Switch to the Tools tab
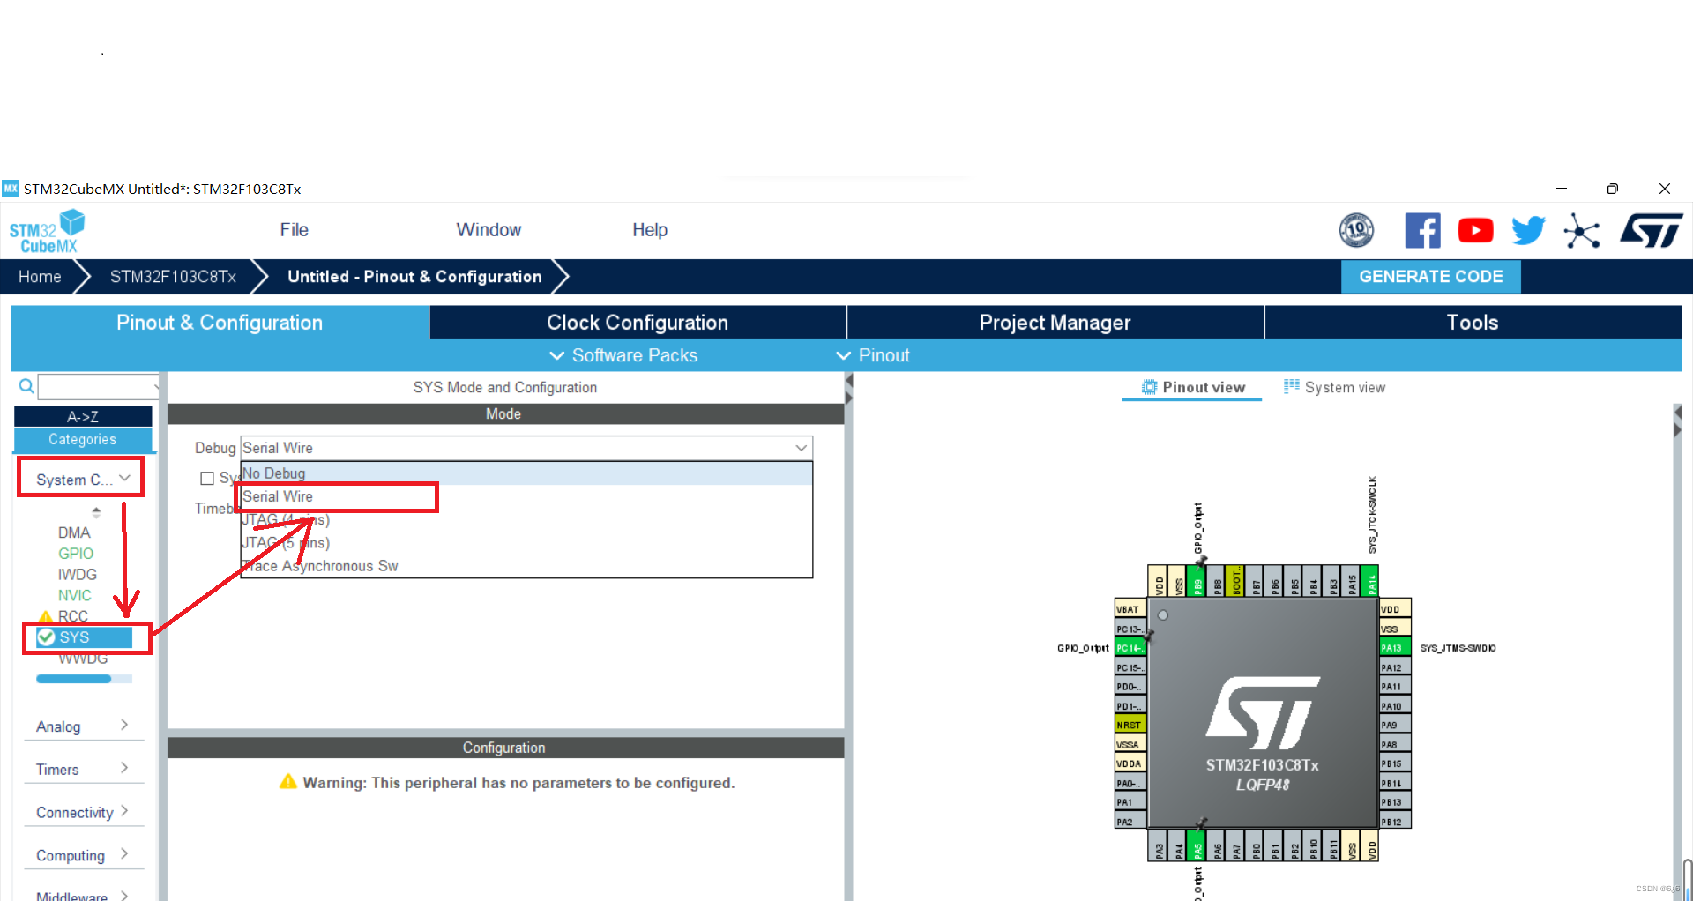 pyautogui.click(x=1473, y=323)
